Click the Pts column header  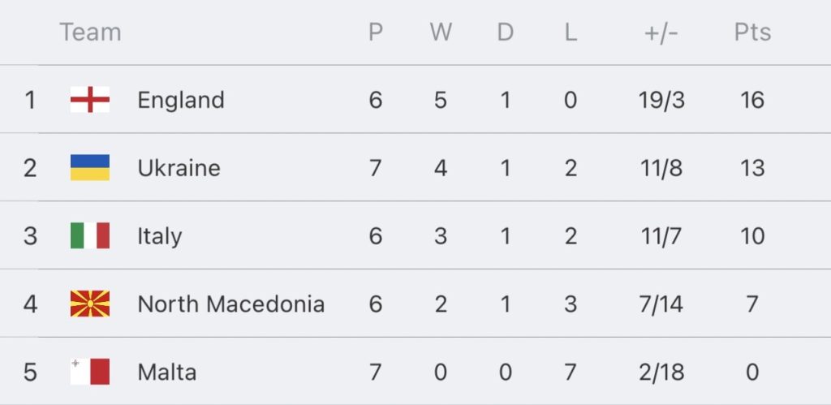752,32
